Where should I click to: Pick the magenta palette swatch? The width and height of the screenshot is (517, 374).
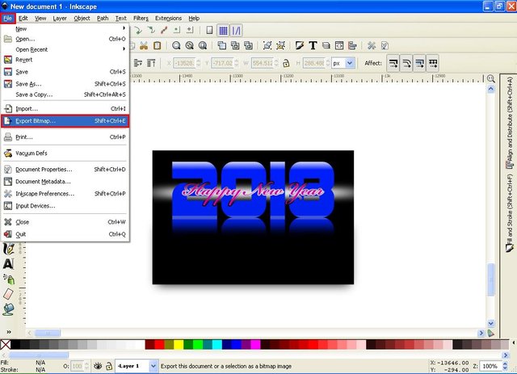255,345
